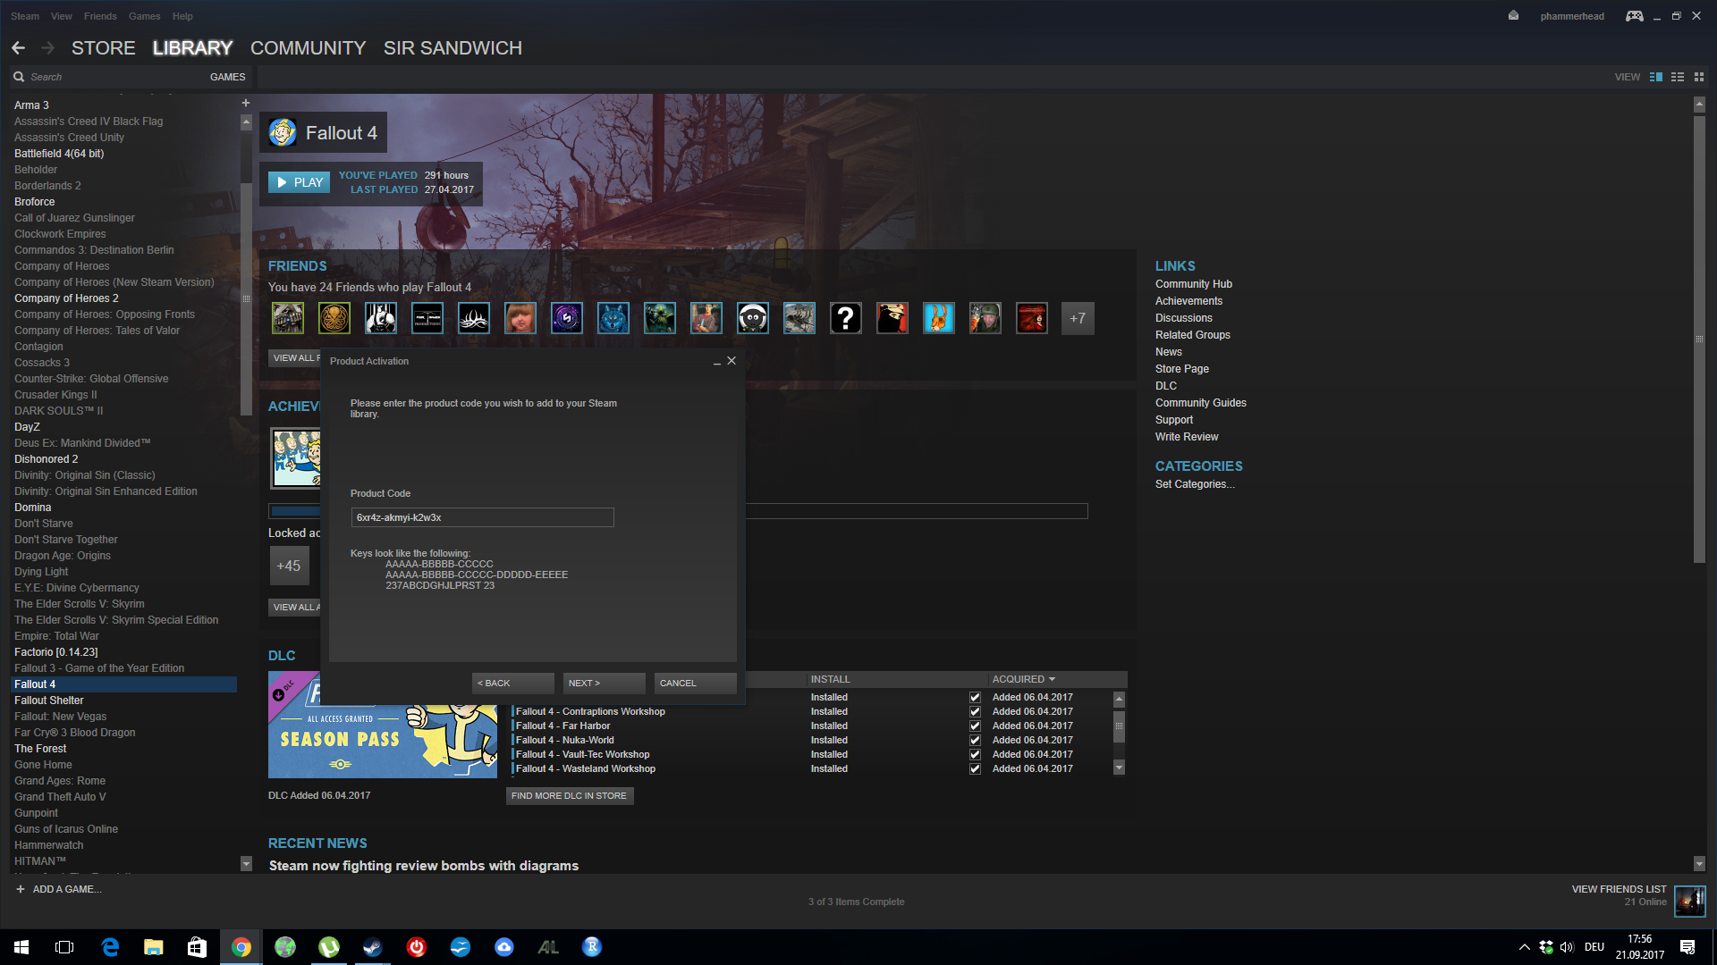1717x965 pixels.
Task: Open the Friends menu
Action: click(100, 16)
